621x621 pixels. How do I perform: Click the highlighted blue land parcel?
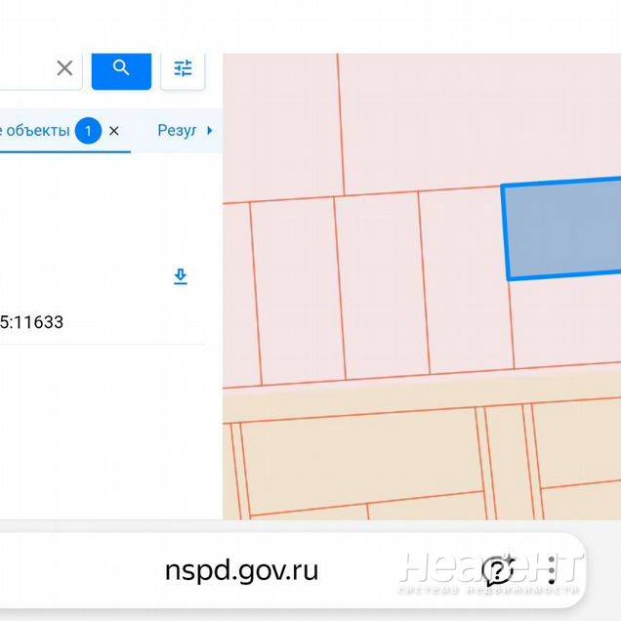(x=563, y=230)
